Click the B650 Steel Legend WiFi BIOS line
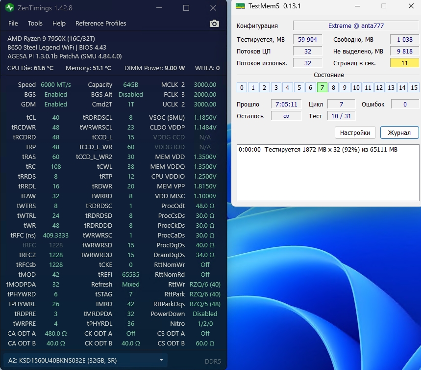 [x=57, y=47]
